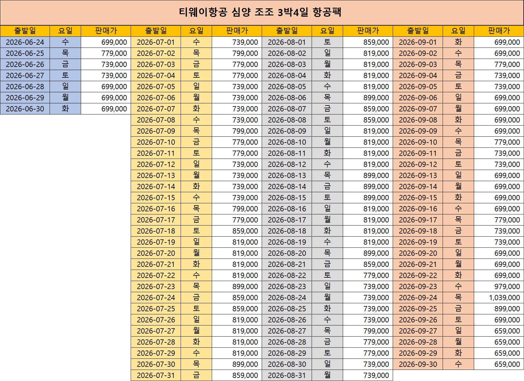Click date cell 2026-06-27
524x381 pixels.
[25, 76]
